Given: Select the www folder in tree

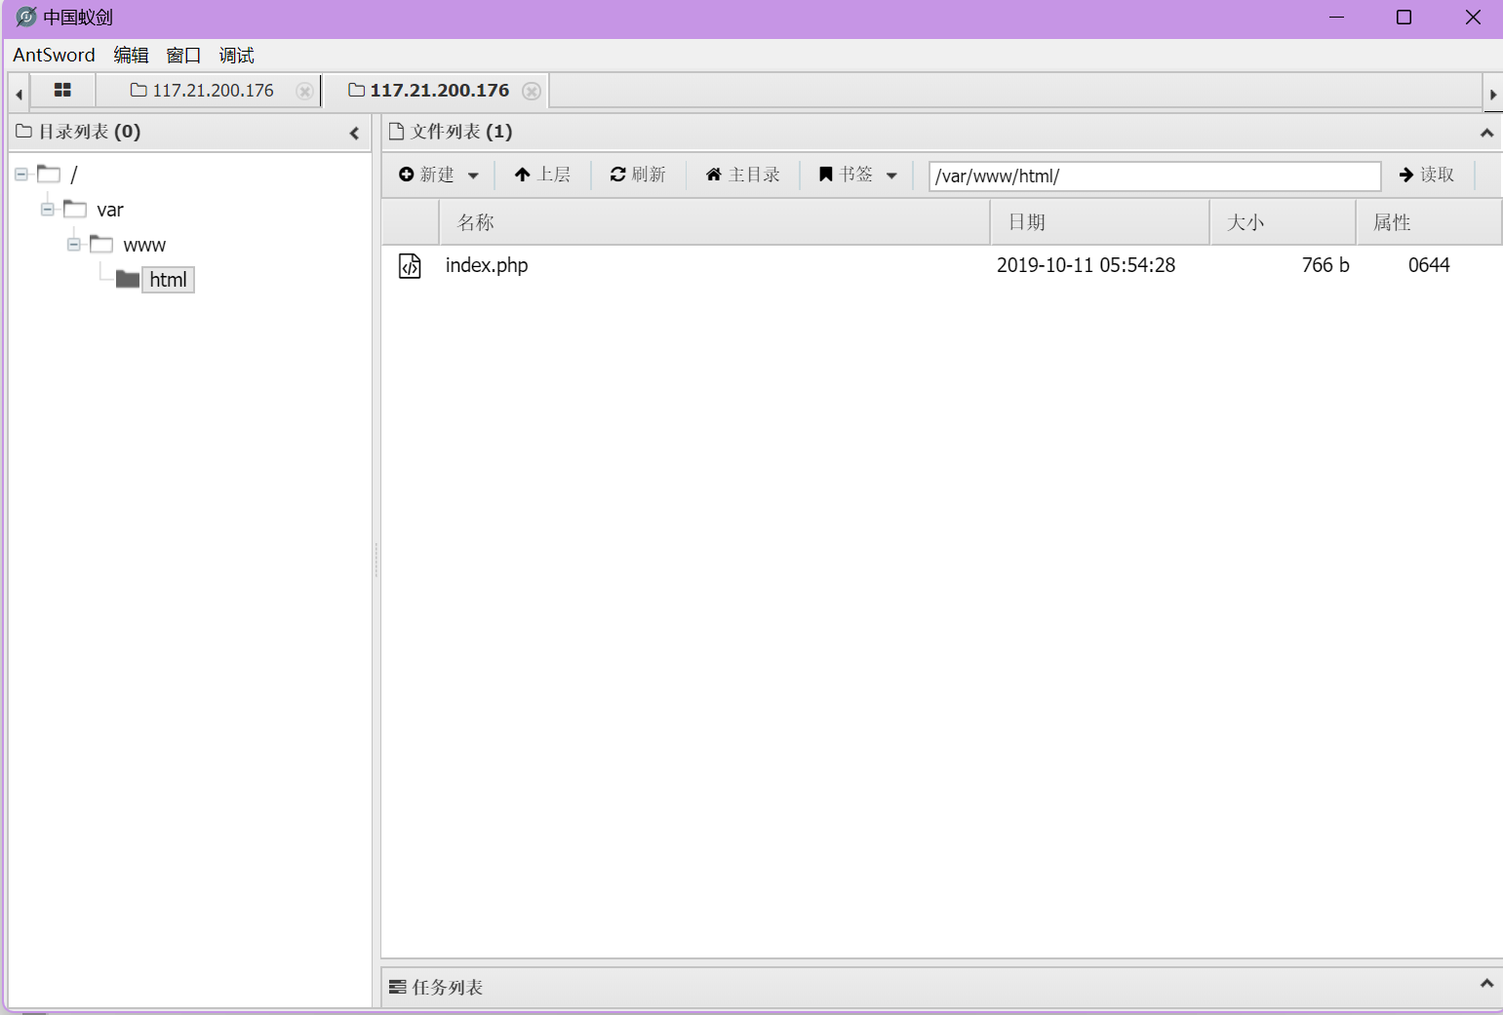Looking at the screenshot, I should point(144,245).
